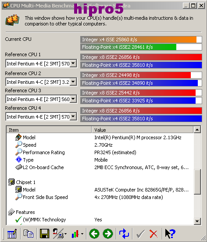Select the Performance Rating label

point(44,152)
